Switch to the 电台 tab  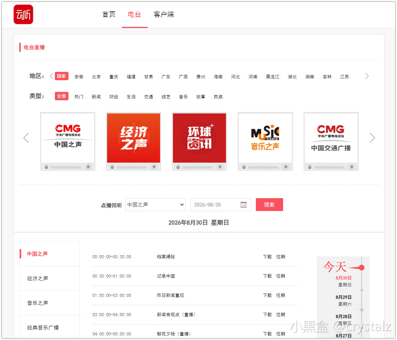(134, 14)
